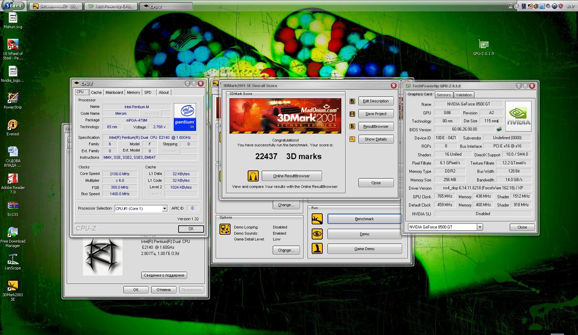Click the system tray clock
The image size is (578, 335).
pos(570,6)
